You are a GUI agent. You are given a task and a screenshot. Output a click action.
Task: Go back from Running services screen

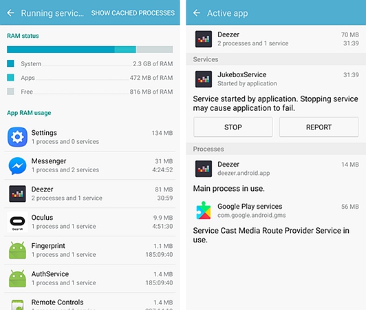tap(10, 13)
